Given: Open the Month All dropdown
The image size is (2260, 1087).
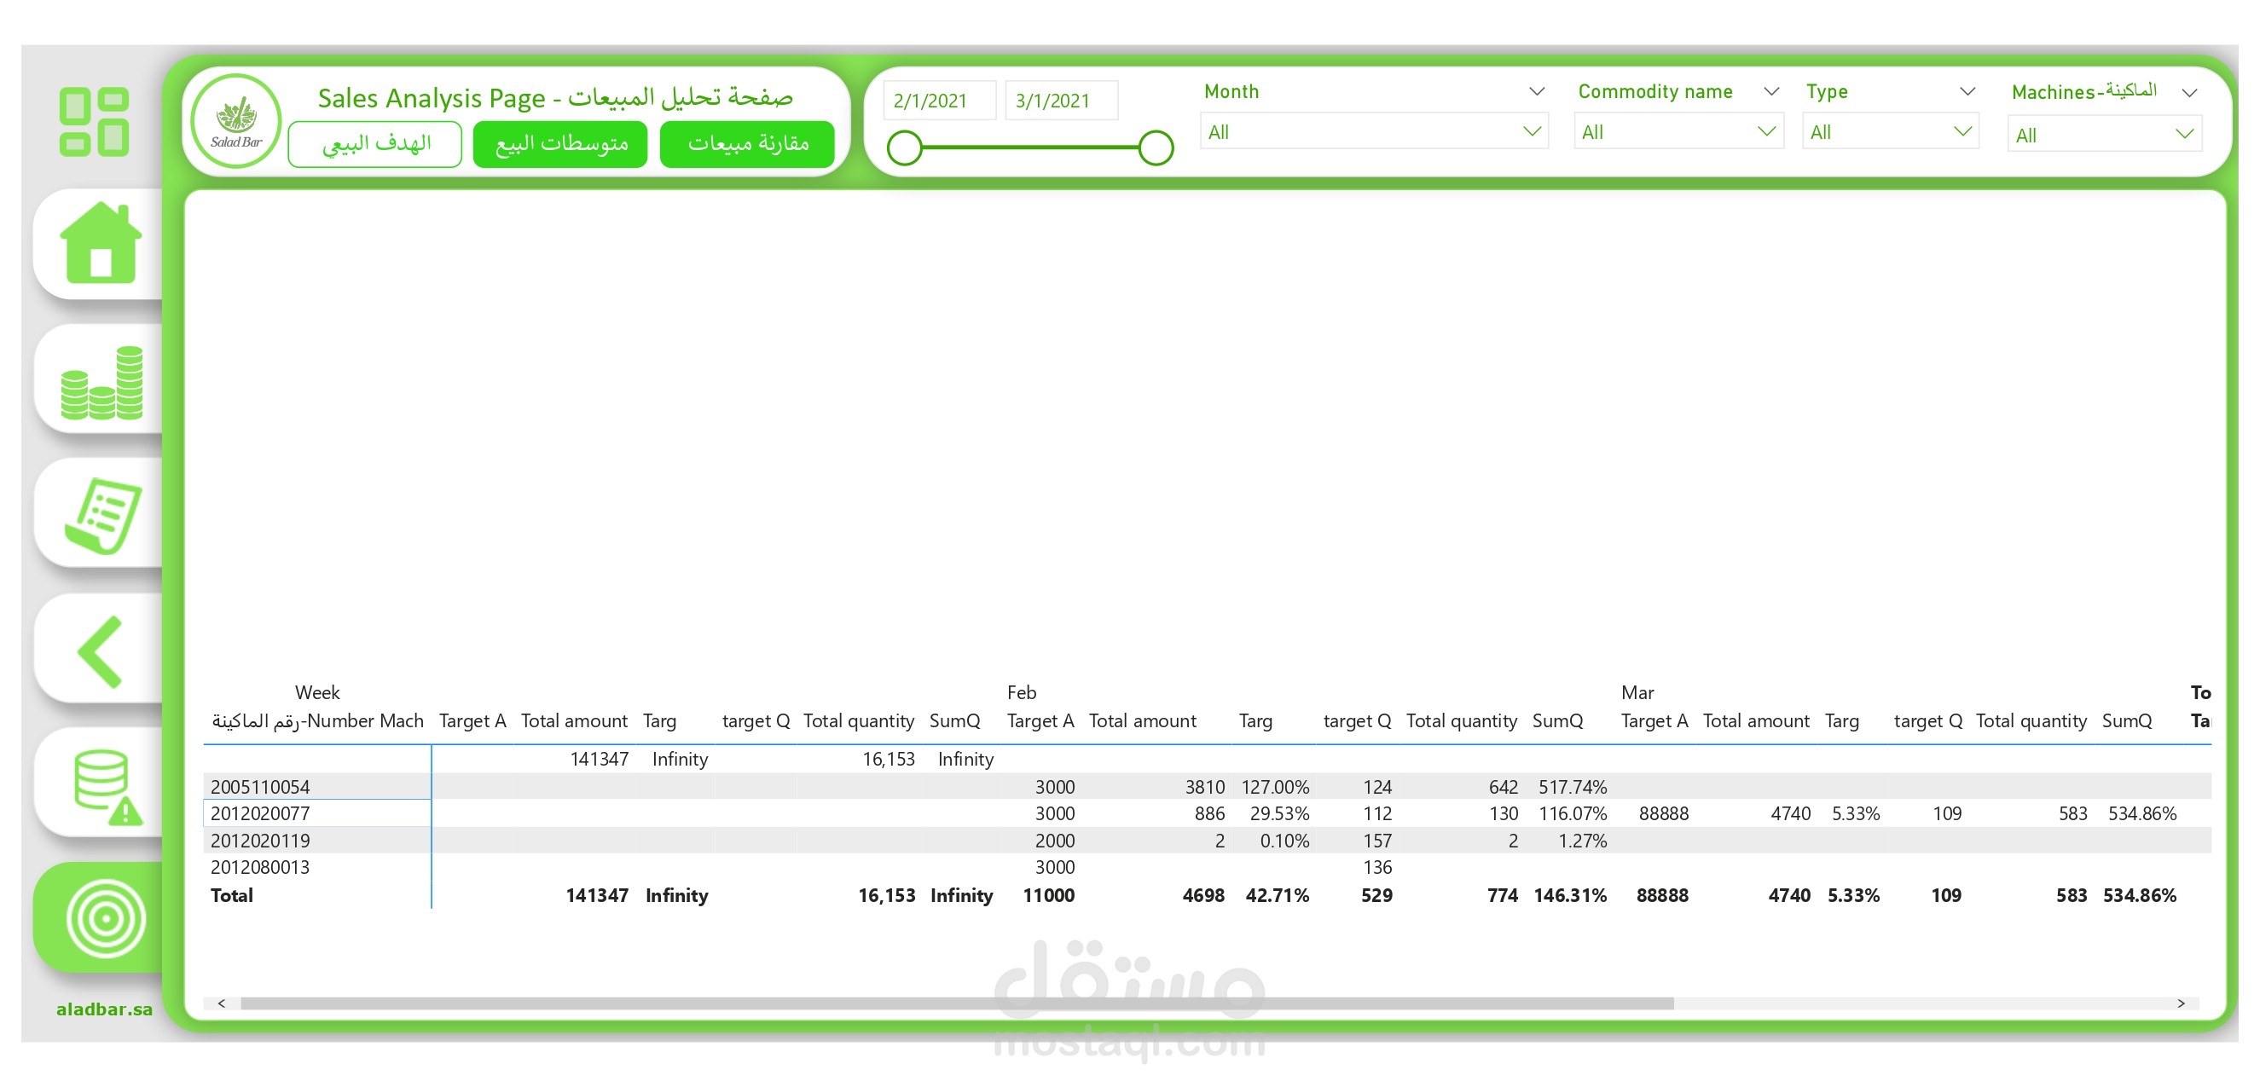Looking at the screenshot, I should click(1373, 131).
